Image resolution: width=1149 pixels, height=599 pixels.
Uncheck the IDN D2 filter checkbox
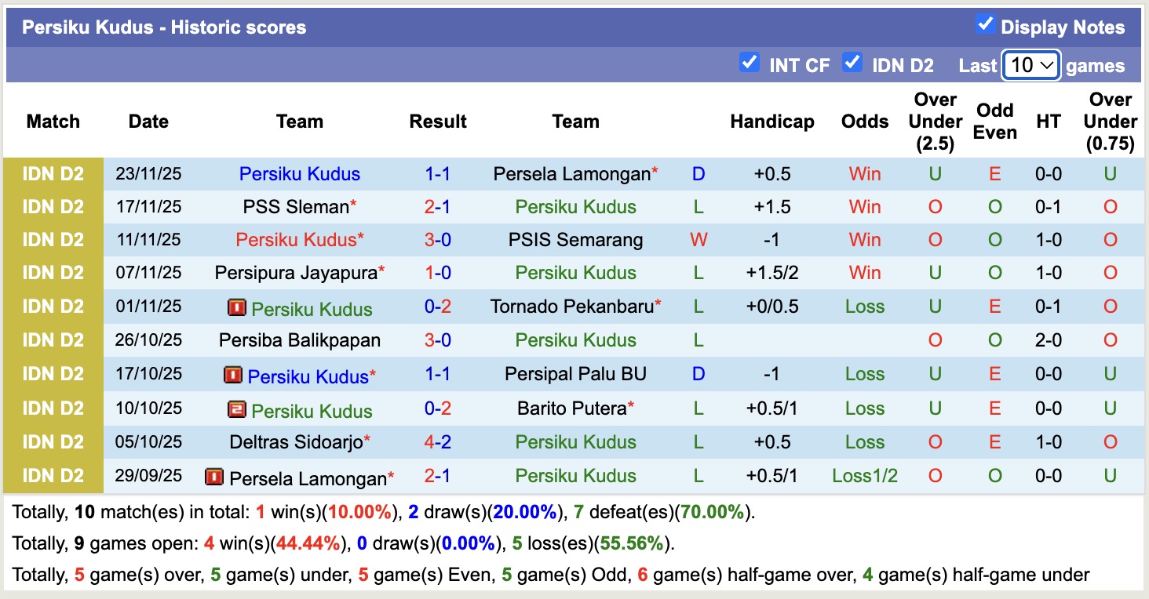point(852,63)
